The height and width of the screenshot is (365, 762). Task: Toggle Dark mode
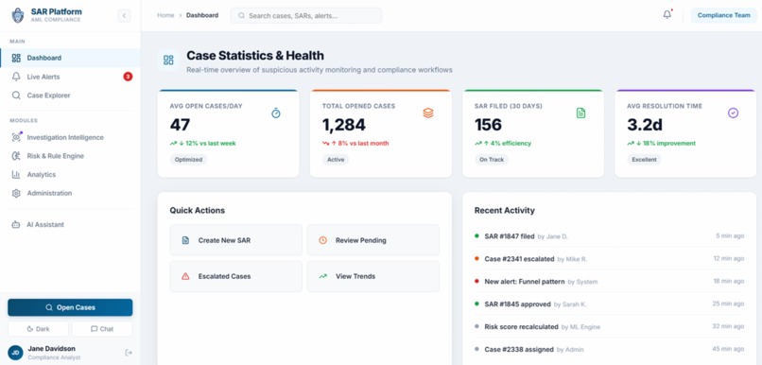(38, 329)
